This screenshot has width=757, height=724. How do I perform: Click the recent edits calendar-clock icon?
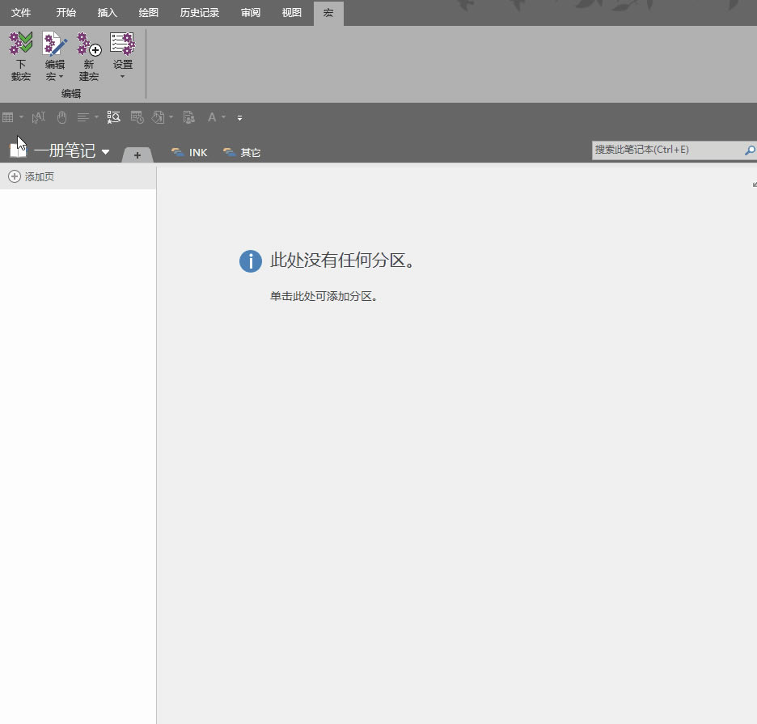pyautogui.click(x=137, y=117)
